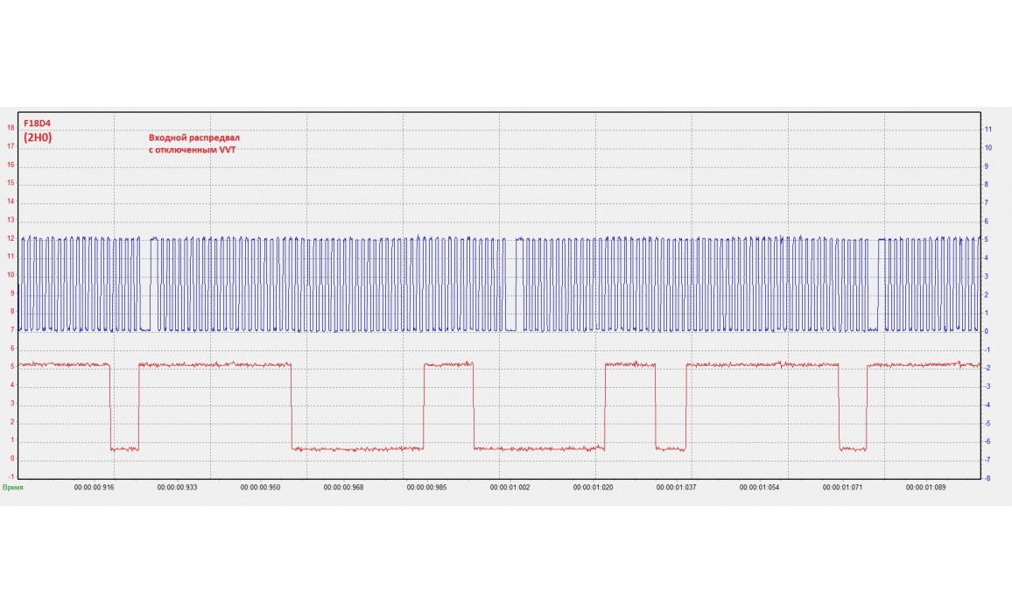Select the 00:00:00:933 time marker
This screenshot has height=613, width=1012.
(x=177, y=487)
